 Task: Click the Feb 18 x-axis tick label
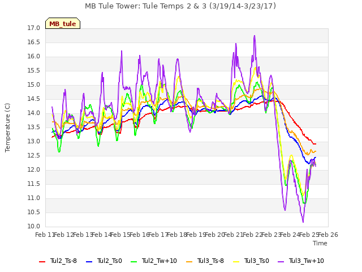point(176,235)
